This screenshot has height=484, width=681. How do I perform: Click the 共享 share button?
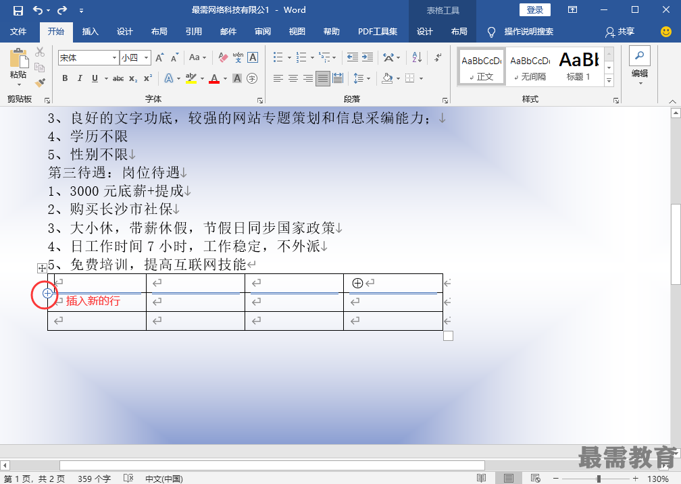click(x=620, y=31)
